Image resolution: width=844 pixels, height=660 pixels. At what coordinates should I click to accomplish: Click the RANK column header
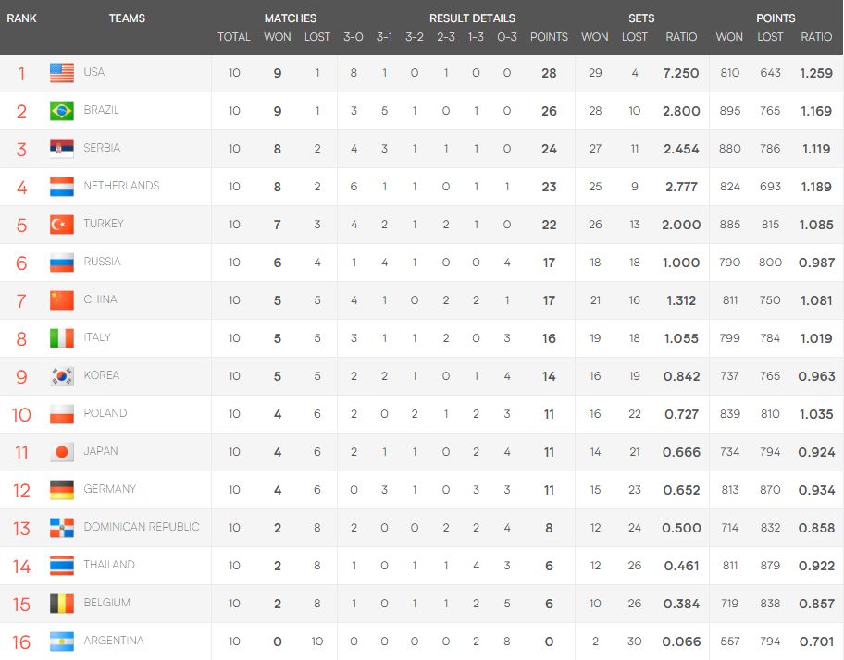tap(21, 18)
